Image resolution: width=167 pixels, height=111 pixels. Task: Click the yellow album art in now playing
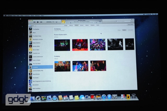(63, 22)
